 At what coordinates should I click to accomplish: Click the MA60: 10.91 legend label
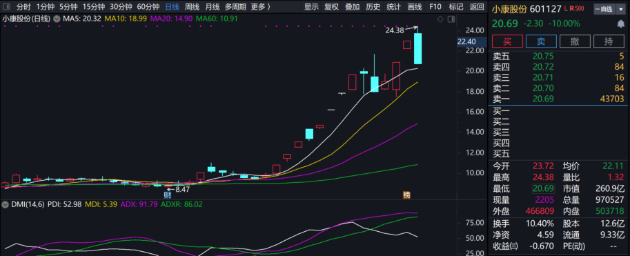click(x=217, y=19)
